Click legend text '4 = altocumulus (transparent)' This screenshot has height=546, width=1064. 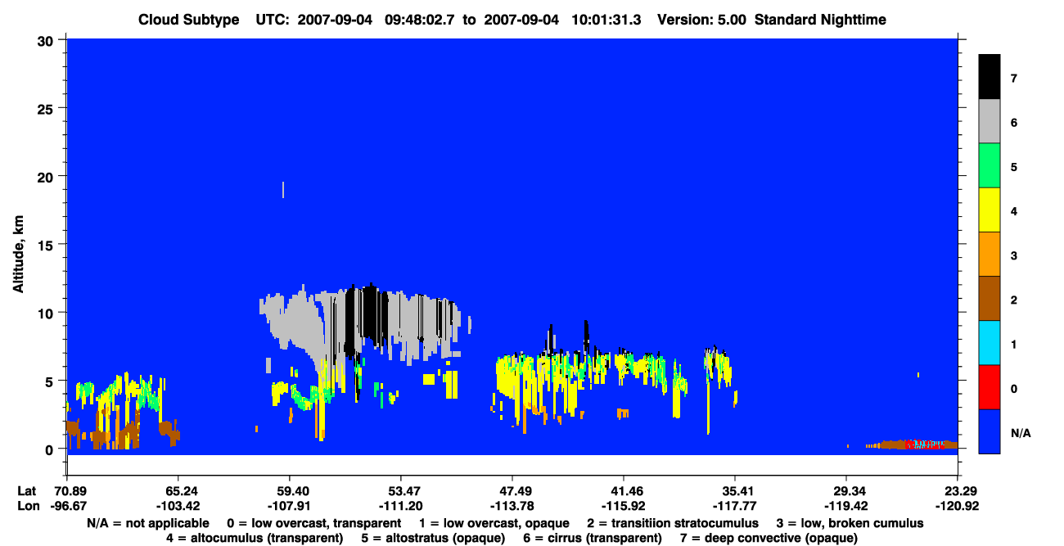pos(255,538)
